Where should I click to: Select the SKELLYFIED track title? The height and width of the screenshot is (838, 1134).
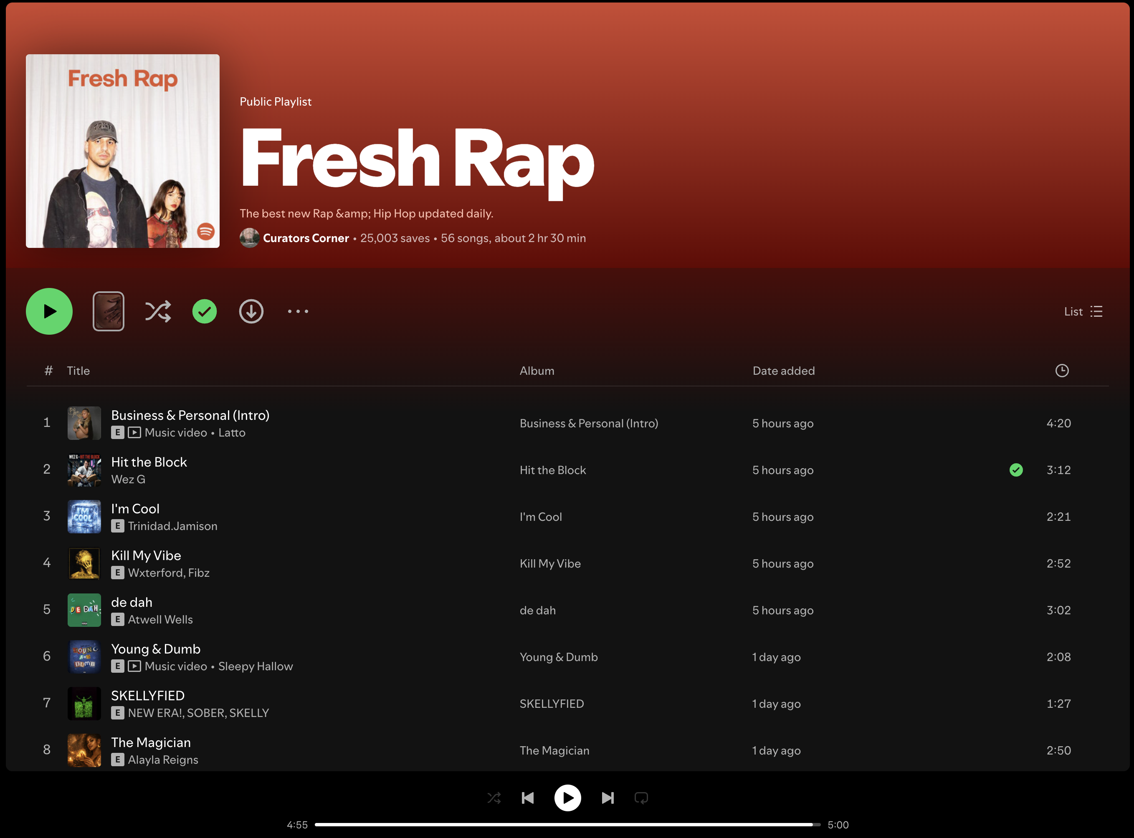click(148, 695)
